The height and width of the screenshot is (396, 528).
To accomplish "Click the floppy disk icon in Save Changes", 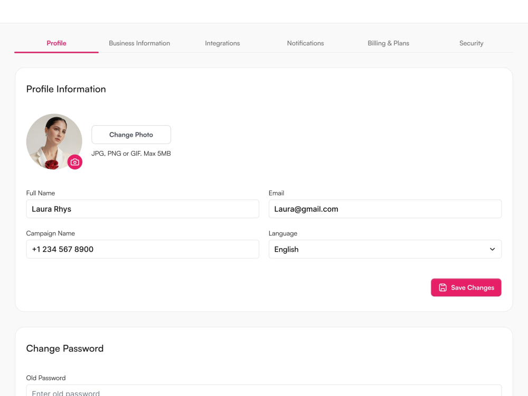I will tap(442, 288).
